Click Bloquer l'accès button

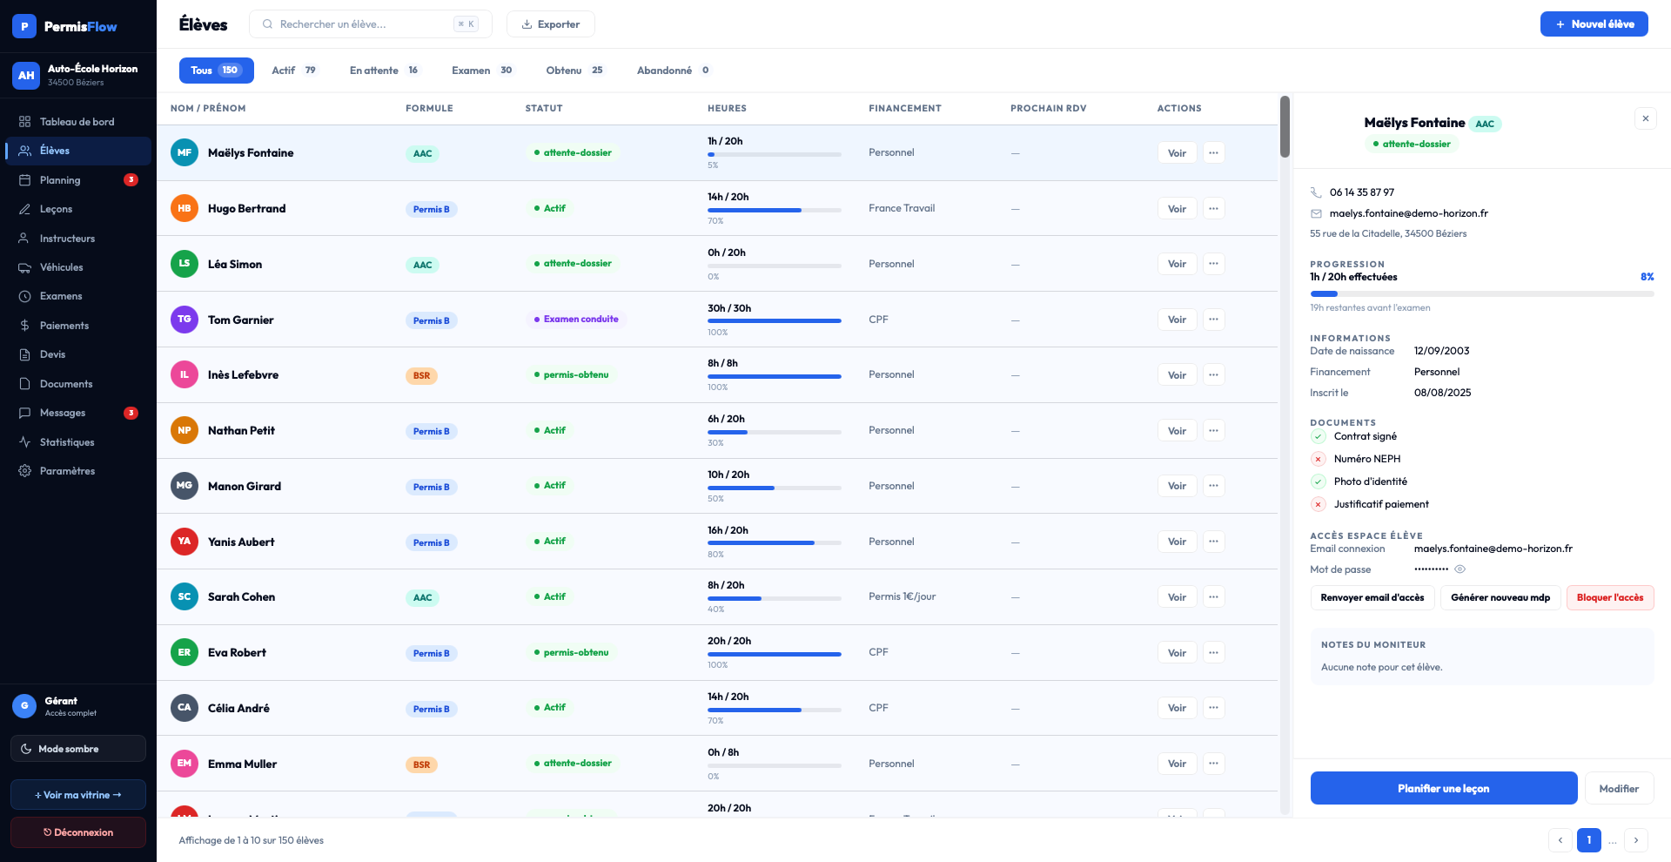1610,597
